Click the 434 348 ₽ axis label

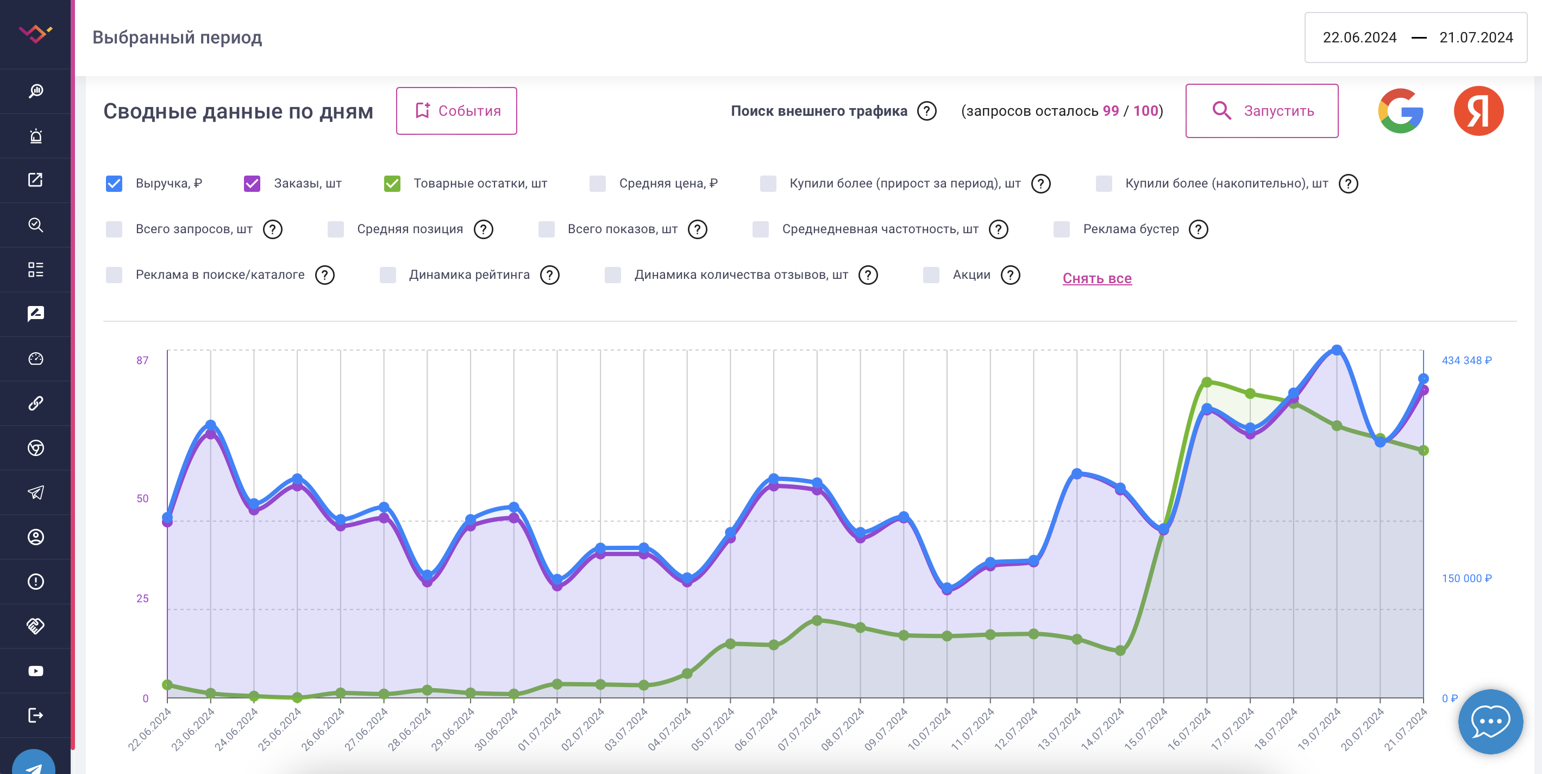[x=1466, y=360]
